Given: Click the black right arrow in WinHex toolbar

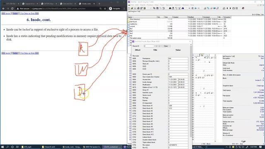Looking at the screenshot, I should point(230,8).
